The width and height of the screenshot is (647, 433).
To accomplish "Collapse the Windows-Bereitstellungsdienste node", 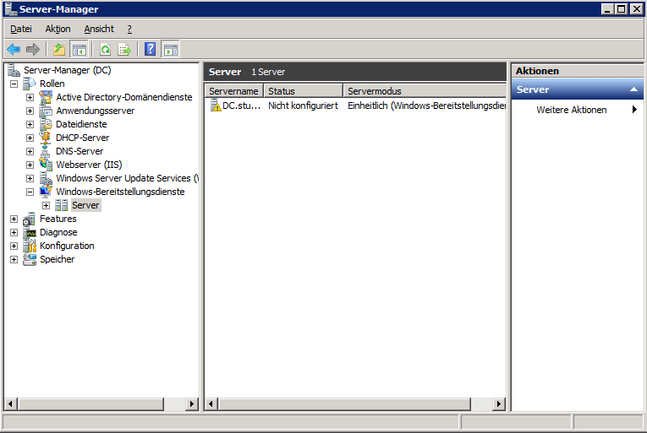I will (30, 192).
